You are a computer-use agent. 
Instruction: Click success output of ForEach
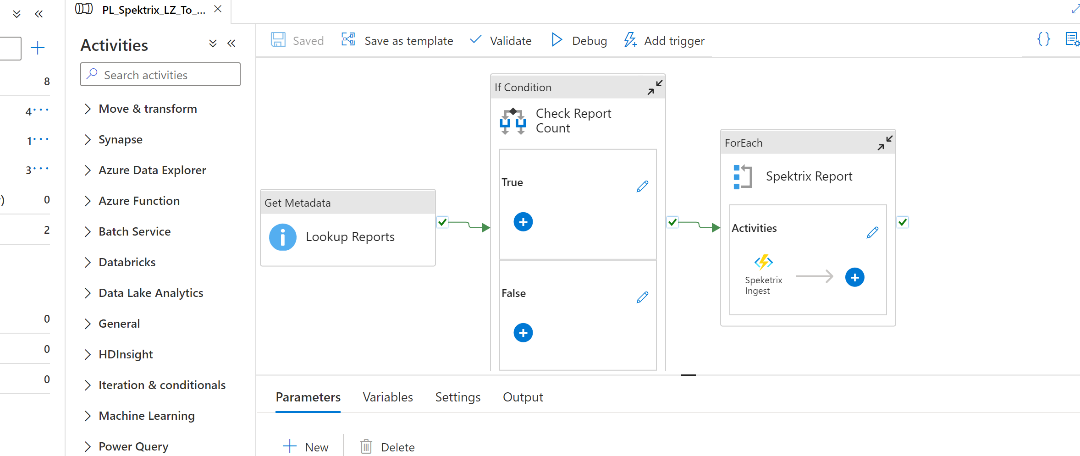coord(902,222)
